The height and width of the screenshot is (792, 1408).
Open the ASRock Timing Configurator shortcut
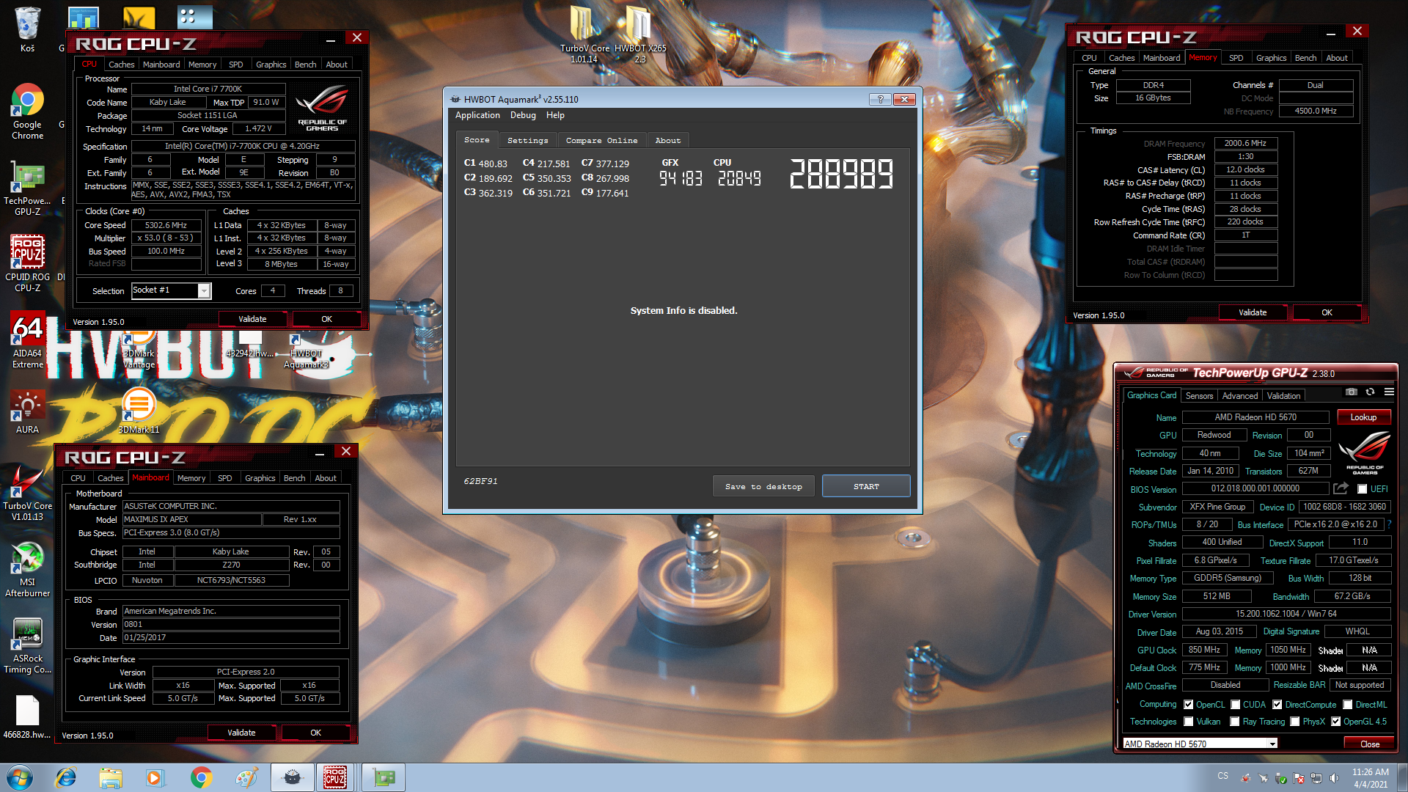coord(27,645)
